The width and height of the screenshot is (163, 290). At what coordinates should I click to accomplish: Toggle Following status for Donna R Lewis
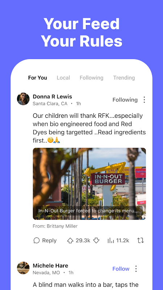pos(125,100)
